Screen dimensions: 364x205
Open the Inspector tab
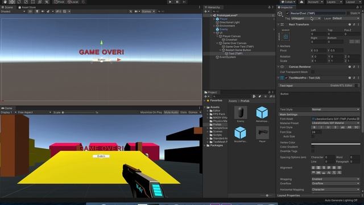[x=286, y=7]
